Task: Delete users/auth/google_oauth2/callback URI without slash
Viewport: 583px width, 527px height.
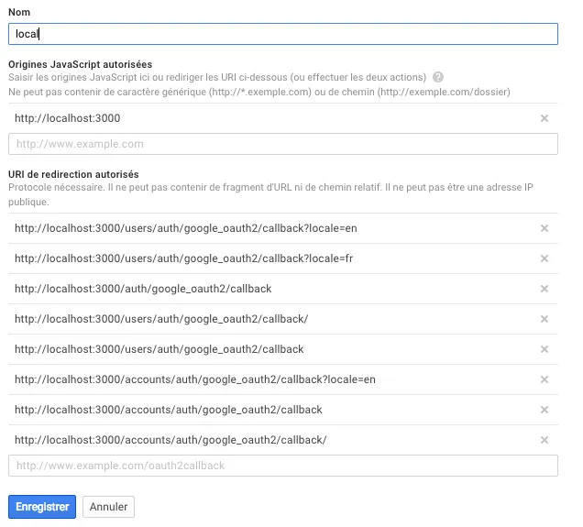Action: [x=544, y=349]
